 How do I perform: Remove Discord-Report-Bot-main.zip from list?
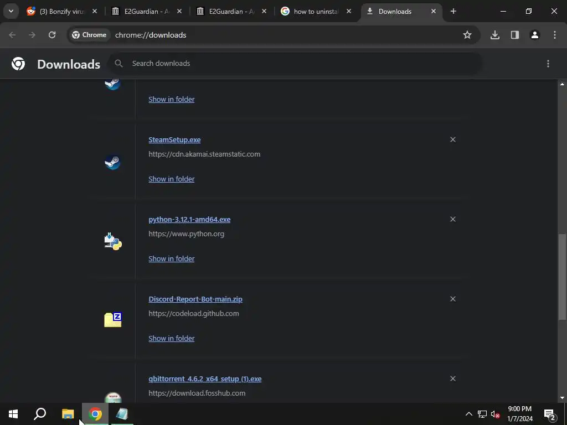tap(453, 299)
